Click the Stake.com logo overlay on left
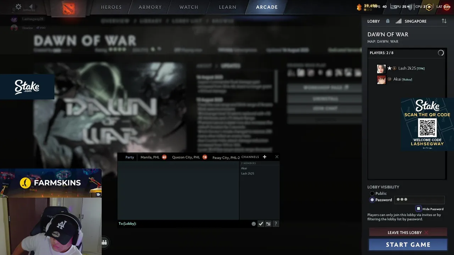 (x=27, y=87)
